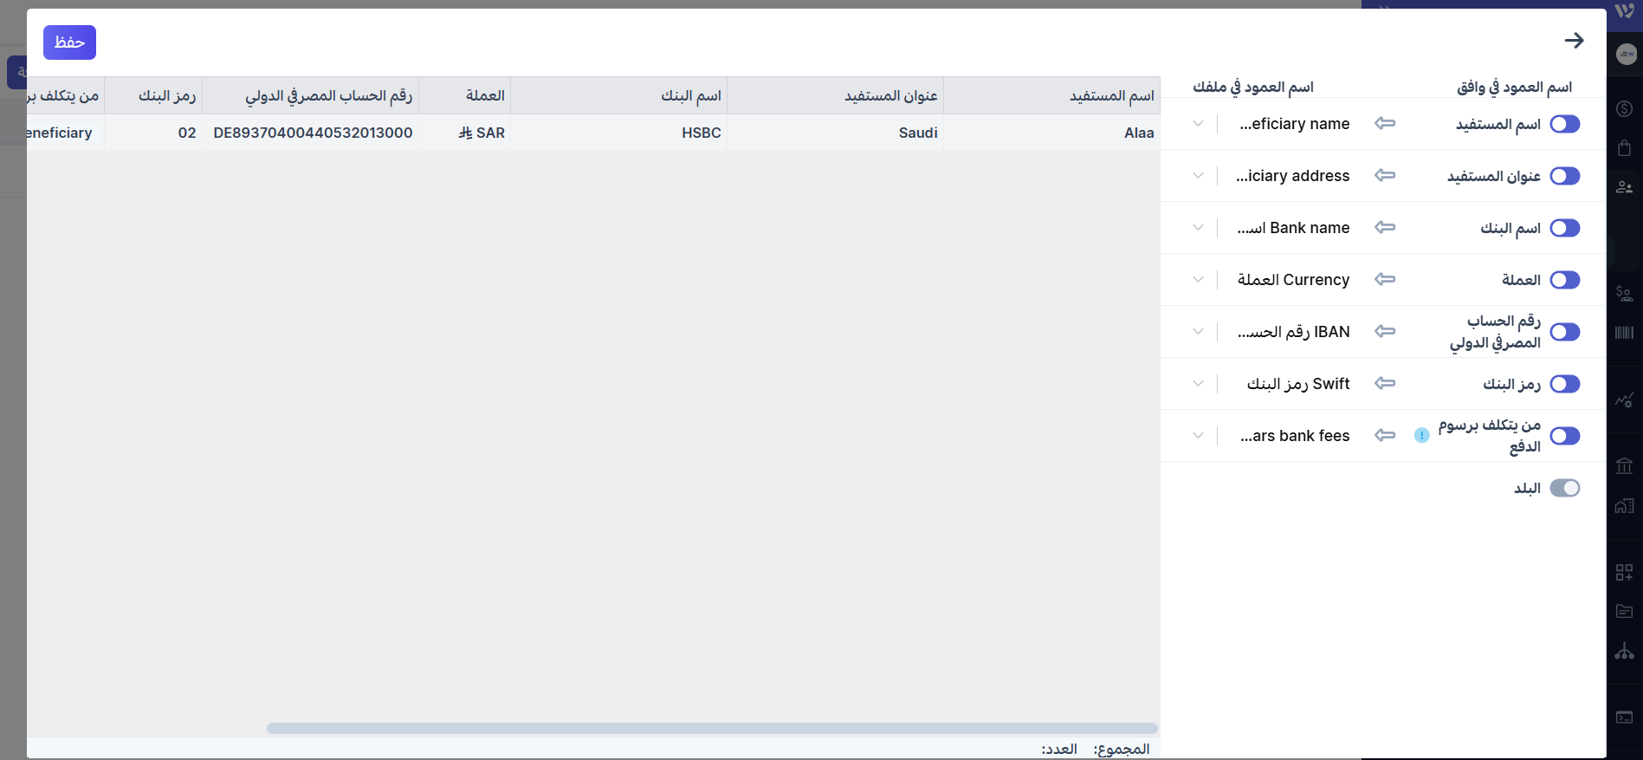The image size is (1643, 760).
Task: Open the IBAN file column dropdown
Action: (x=1198, y=332)
